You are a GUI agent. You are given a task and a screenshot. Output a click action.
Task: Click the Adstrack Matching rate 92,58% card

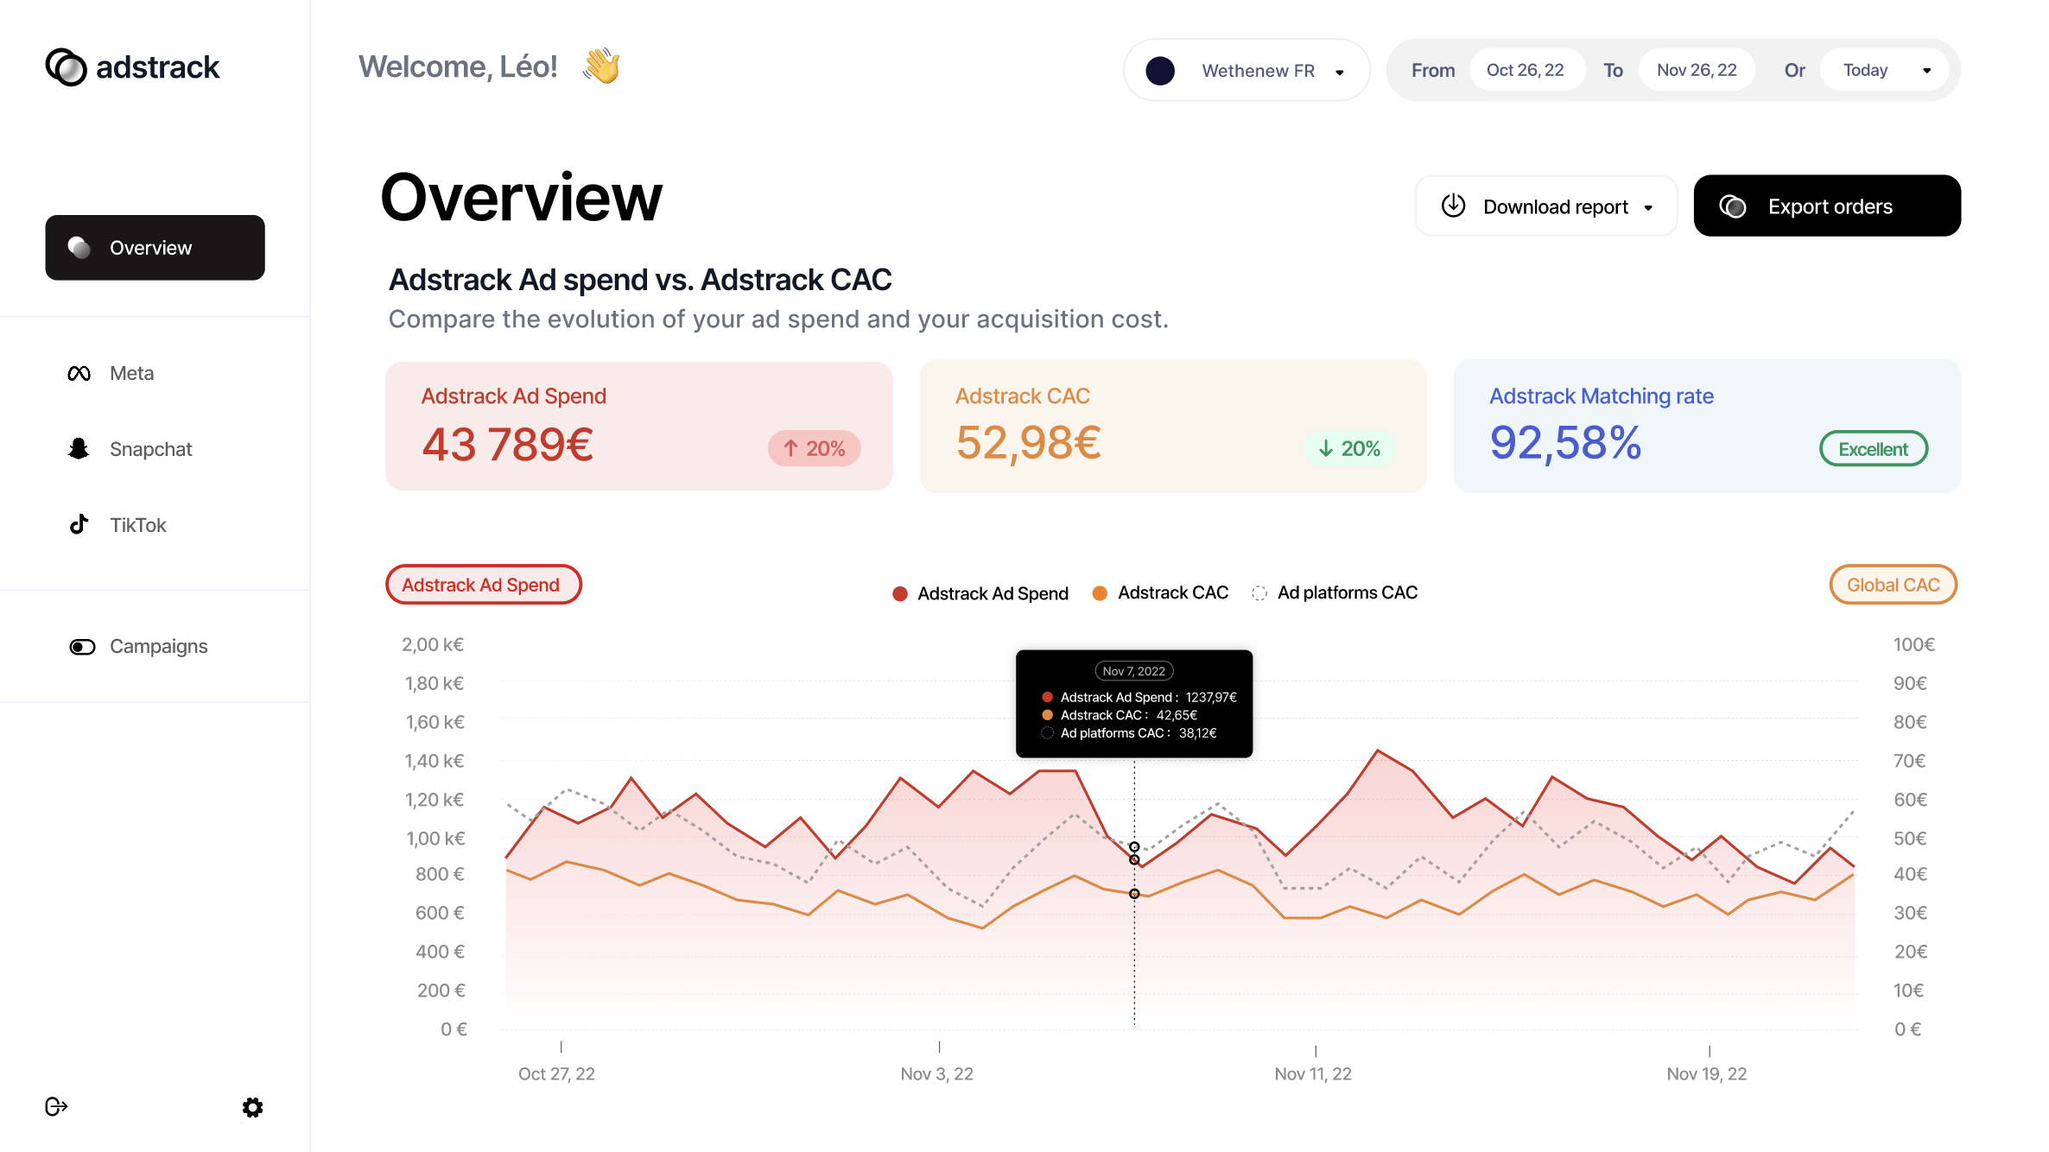[x=1707, y=427]
